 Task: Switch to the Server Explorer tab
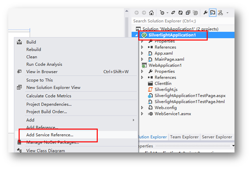coord(217,137)
